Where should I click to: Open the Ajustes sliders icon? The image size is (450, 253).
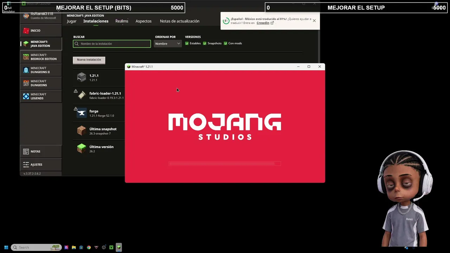(x=26, y=164)
